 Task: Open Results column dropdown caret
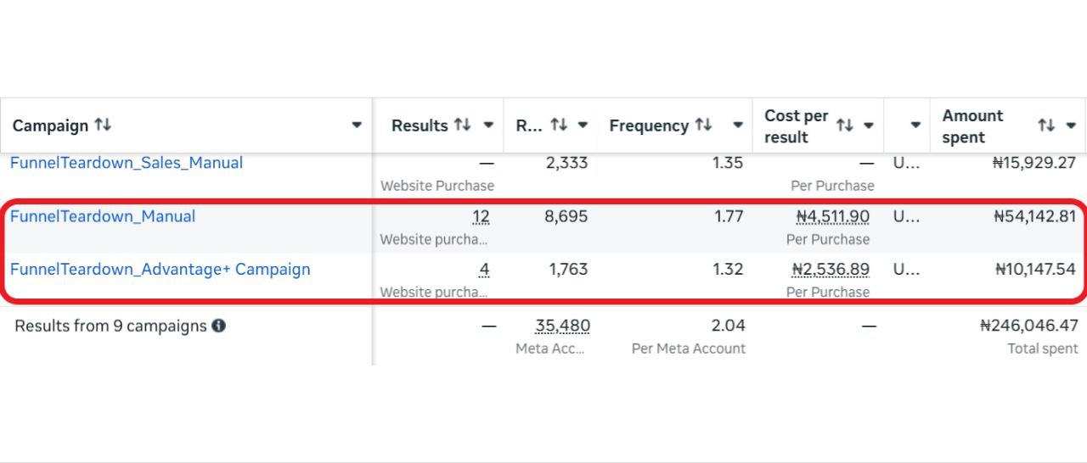[x=488, y=126]
